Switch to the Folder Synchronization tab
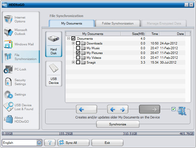This screenshot has height=148, width=196. pyautogui.click(x=117, y=23)
